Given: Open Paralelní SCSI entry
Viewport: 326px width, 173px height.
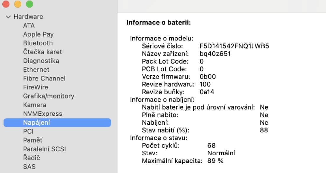Looking at the screenshot, I should coord(44,149).
